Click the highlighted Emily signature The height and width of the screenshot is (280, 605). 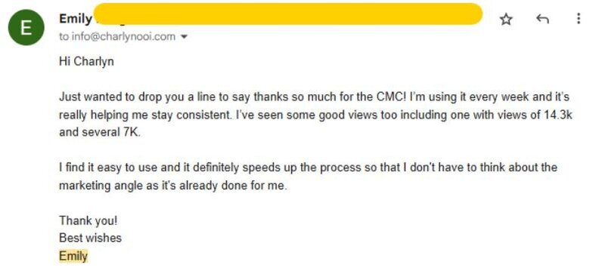coord(73,256)
